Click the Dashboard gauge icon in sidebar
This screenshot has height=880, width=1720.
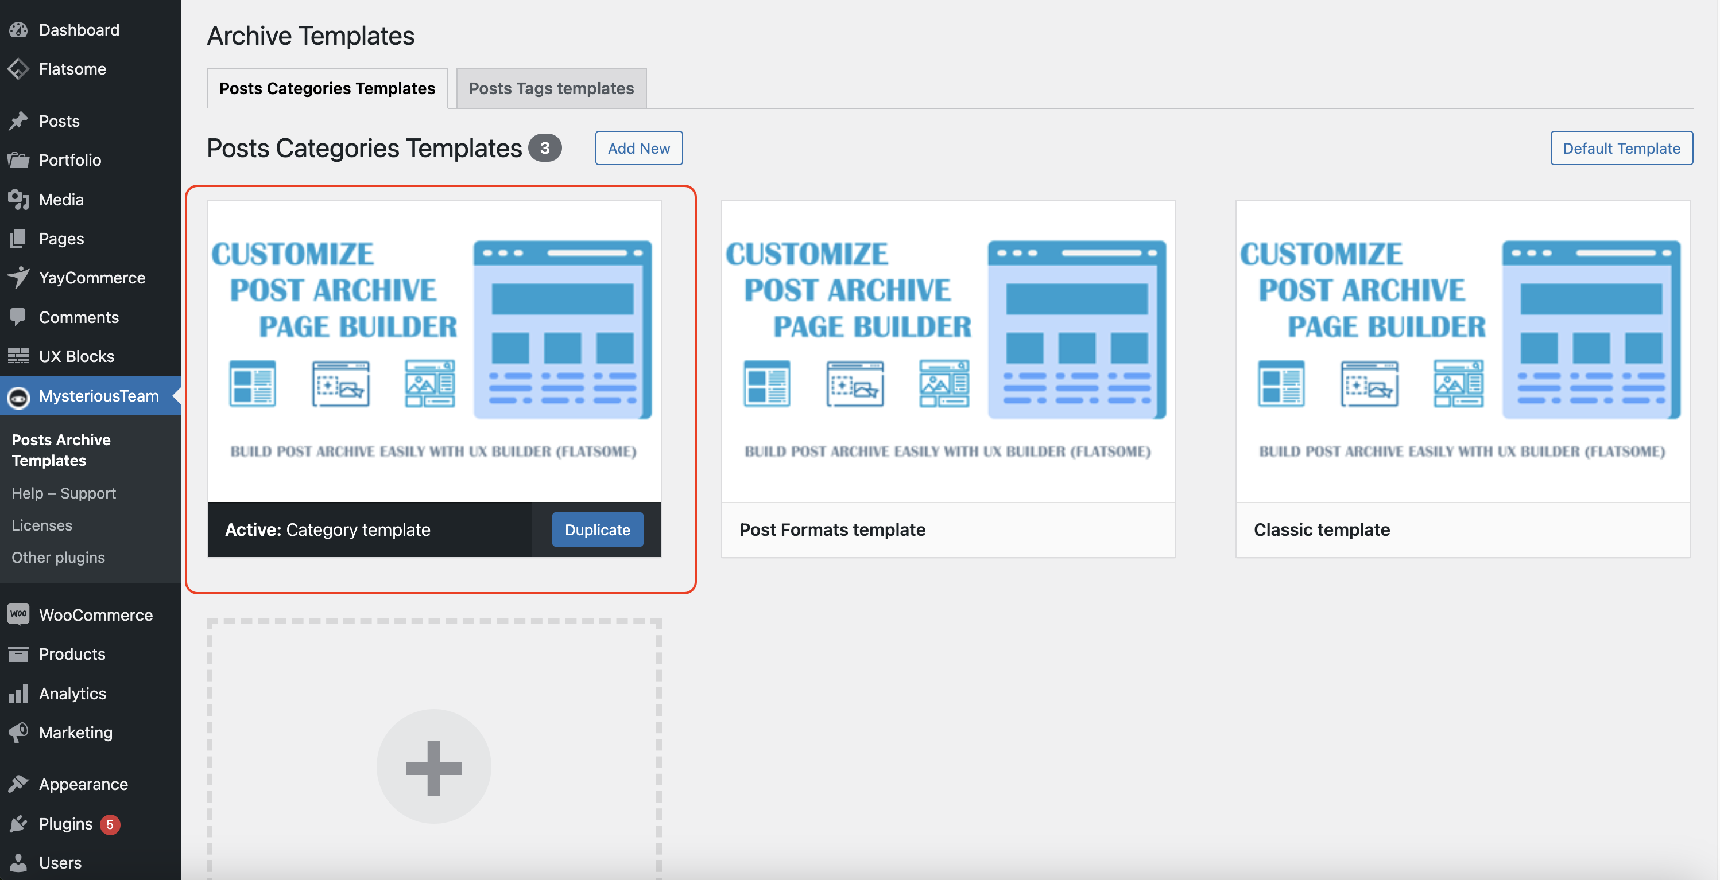pyautogui.click(x=19, y=29)
